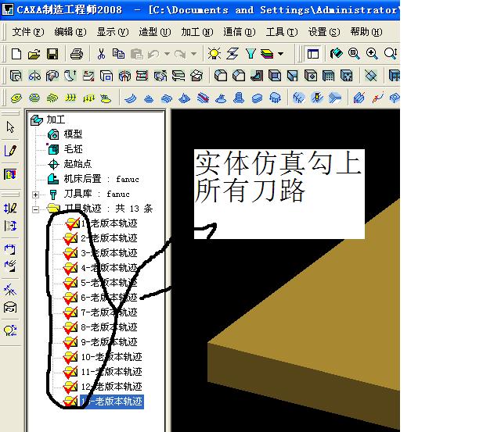Select 刀具库 : fanuc tree item
Screen dimensions: 501x432
(x=97, y=194)
